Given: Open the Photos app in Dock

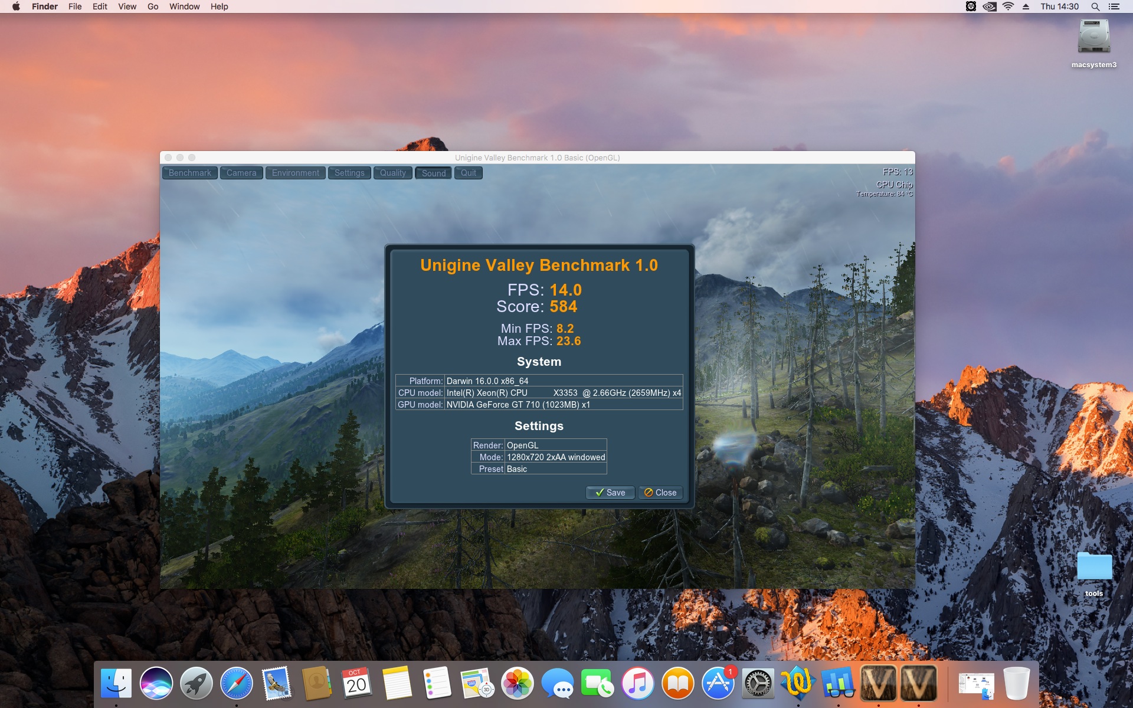Looking at the screenshot, I should (x=518, y=684).
